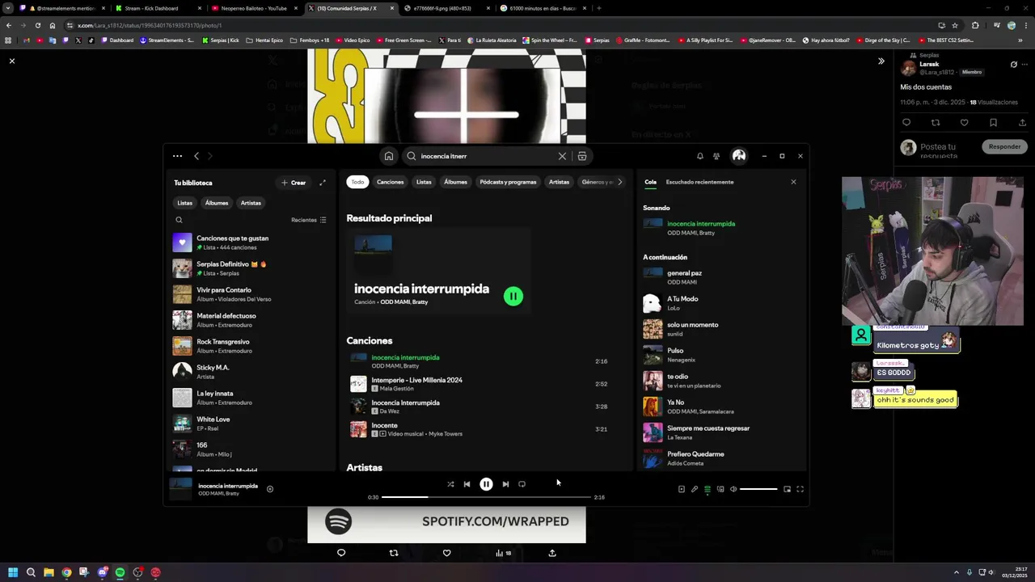The height and width of the screenshot is (582, 1035).
Task: Enter Spotify full screen mode
Action: [x=800, y=489]
